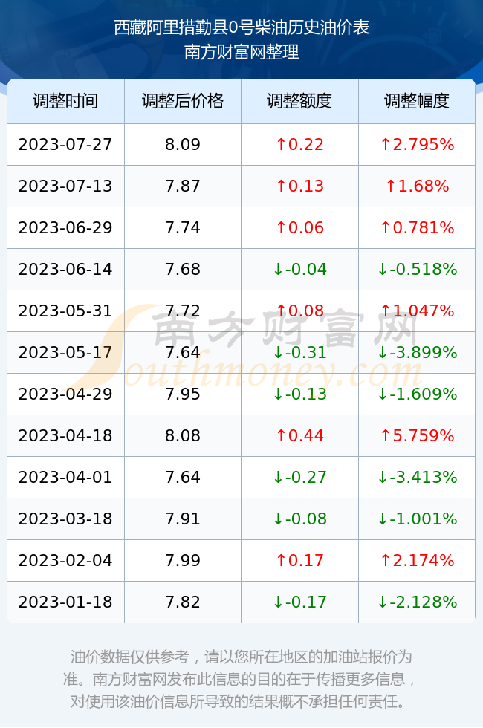The image size is (483, 728).
Task: Click the 调整幅度 column header
Action: point(417,101)
